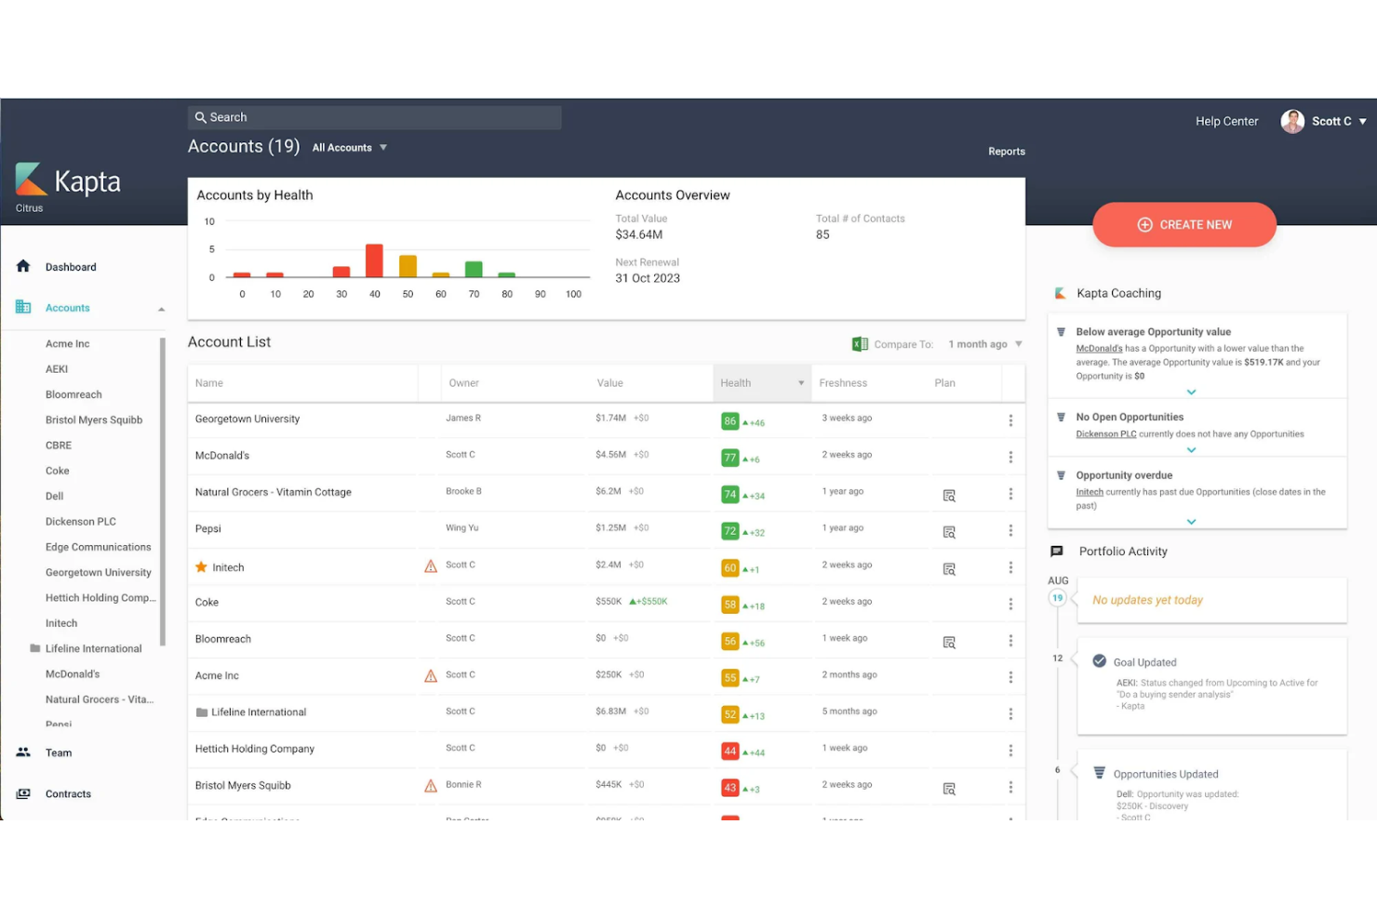The image size is (1377, 918).
Task: Follow the Dickenson PLC coaching link
Action: pos(1106,434)
